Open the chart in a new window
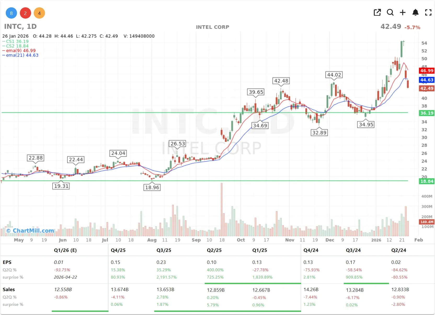Screen dimensions: 435x315 [x=377, y=12]
